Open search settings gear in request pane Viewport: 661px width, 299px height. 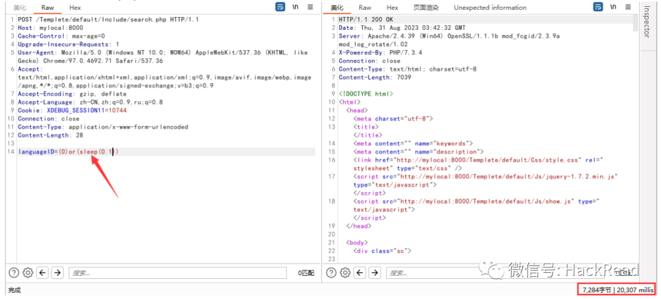(28, 273)
